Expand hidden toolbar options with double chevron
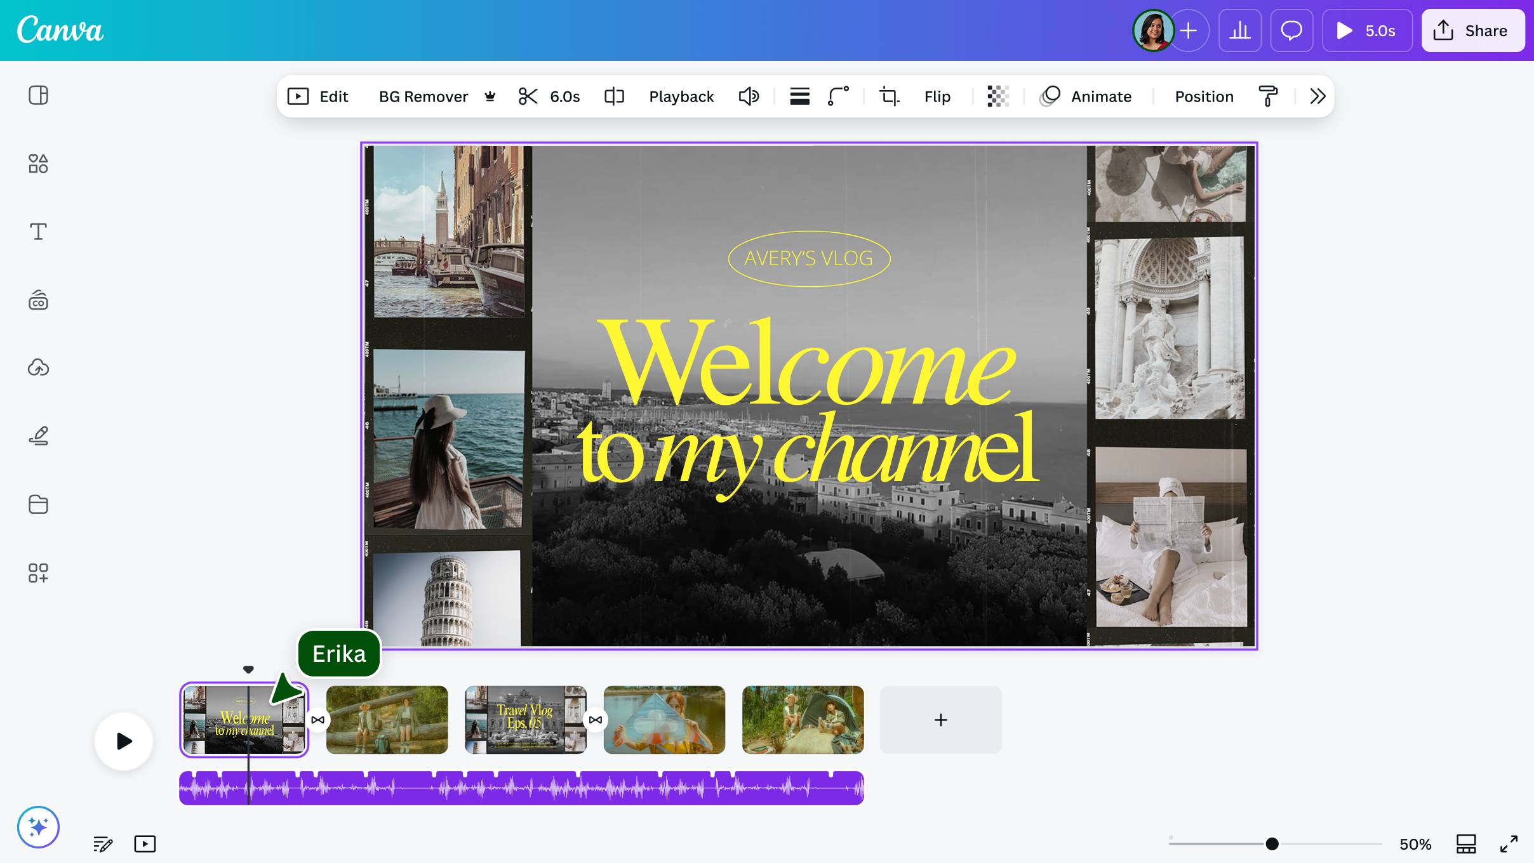 (x=1317, y=96)
